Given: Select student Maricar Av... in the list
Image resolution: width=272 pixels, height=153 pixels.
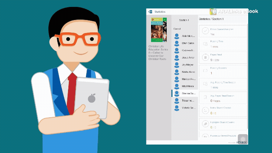Looking at the screenshot, I should [184, 79].
